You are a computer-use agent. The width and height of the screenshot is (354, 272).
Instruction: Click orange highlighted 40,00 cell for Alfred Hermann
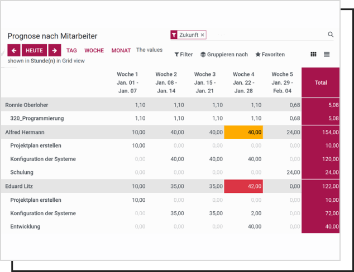point(243,132)
